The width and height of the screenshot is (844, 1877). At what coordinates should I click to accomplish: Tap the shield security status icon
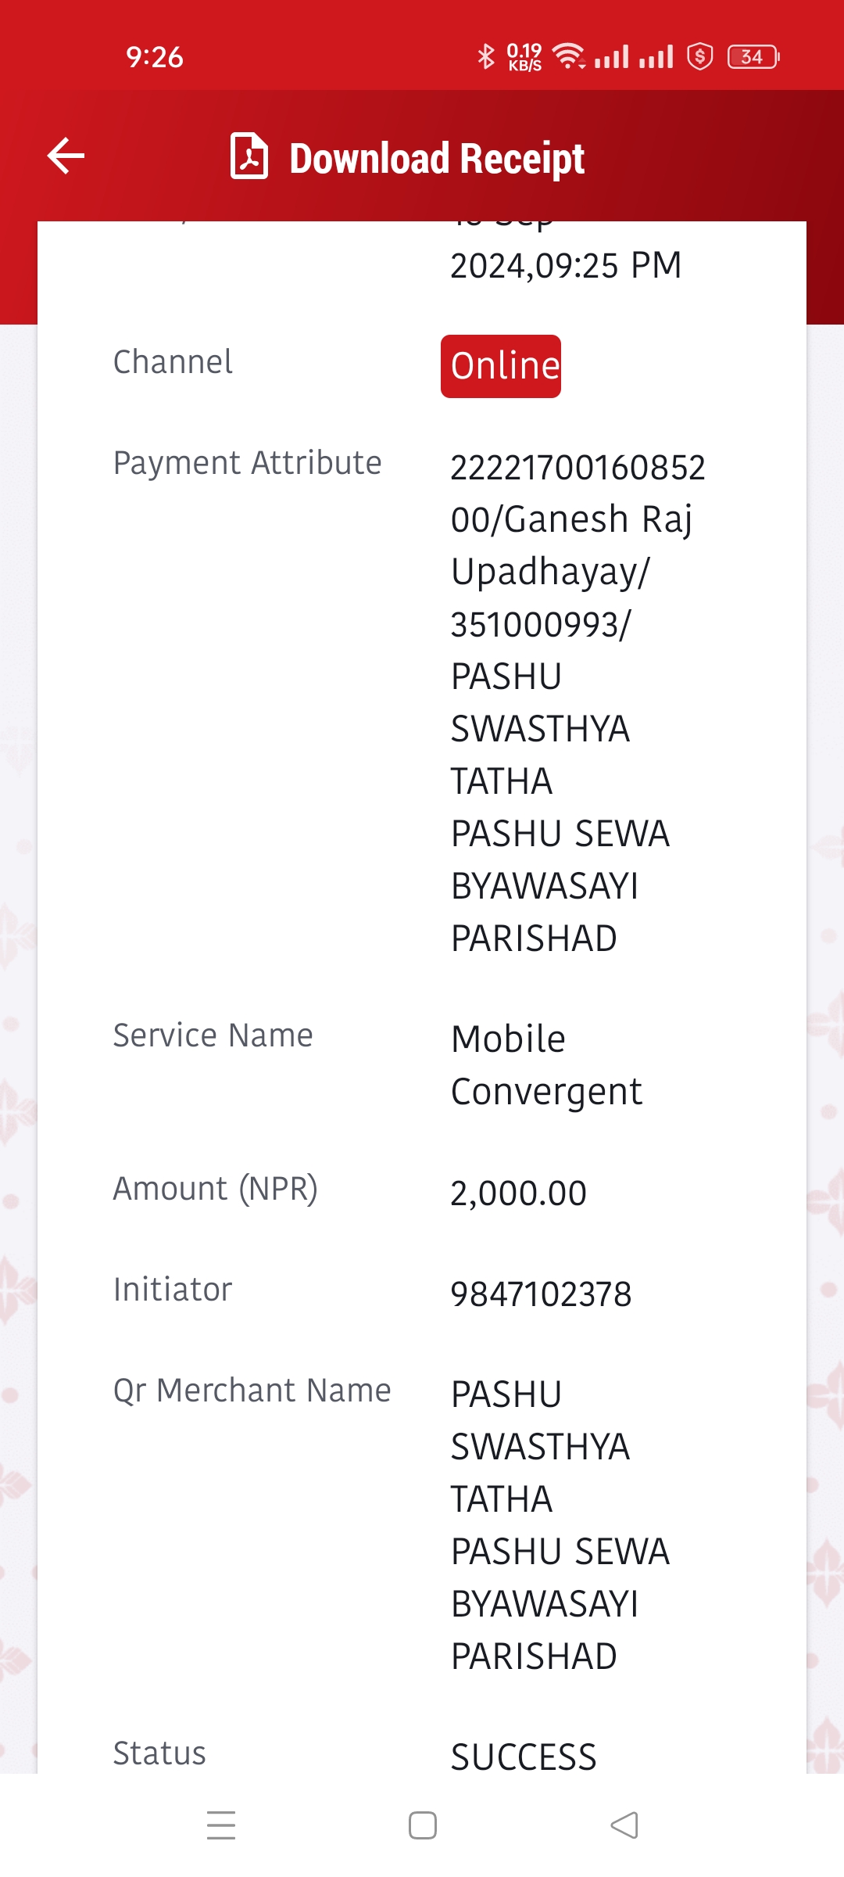tap(700, 56)
